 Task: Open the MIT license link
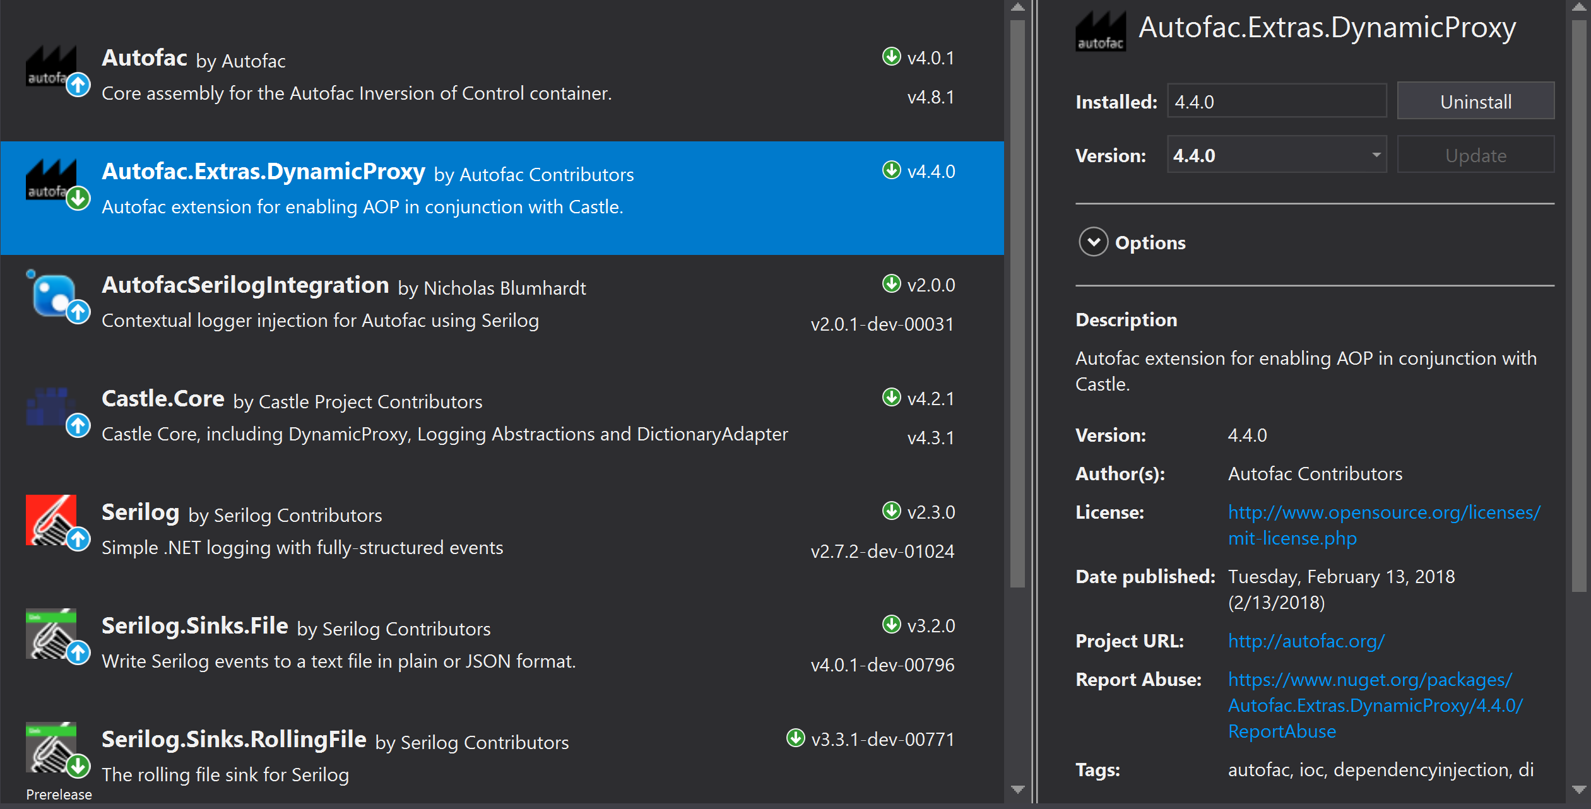tap(1383, 524)
